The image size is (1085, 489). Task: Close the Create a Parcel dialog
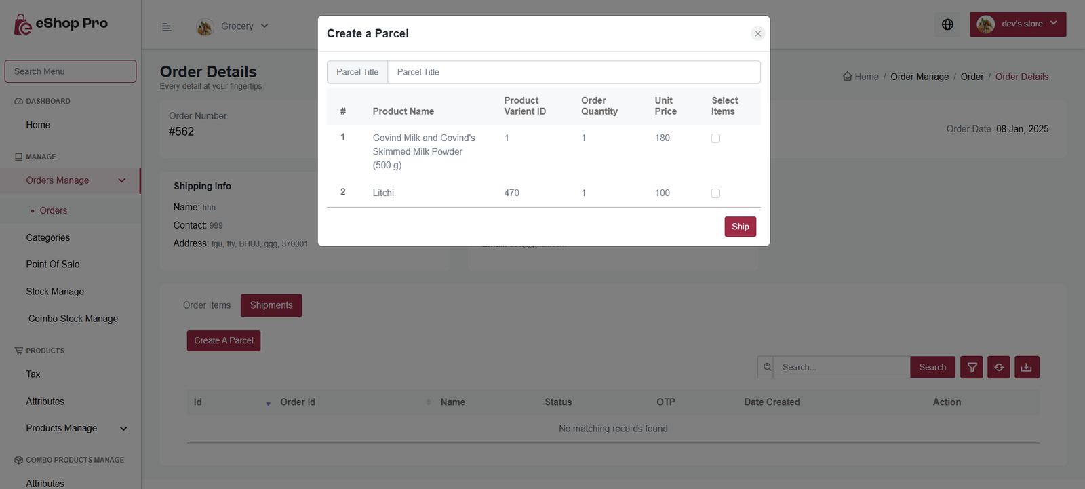(x=758, y=33)
